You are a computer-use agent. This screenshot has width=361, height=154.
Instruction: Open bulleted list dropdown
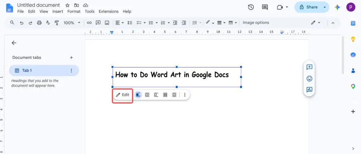click(x=157, y=23)
